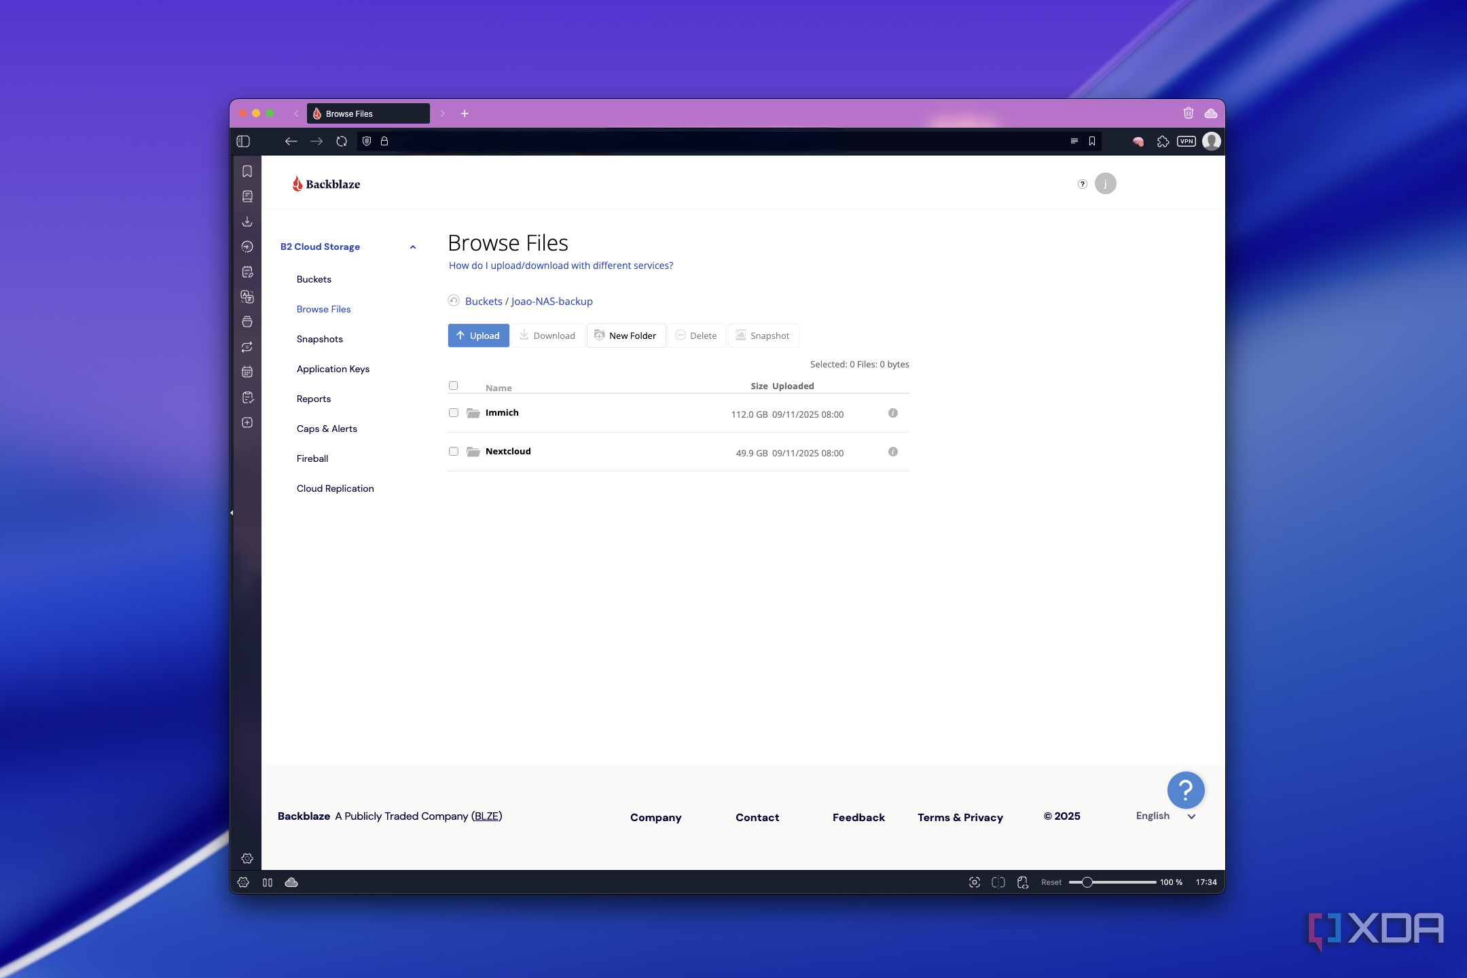Show info for the Nextcloud folder
This screenshot has height=978, width=1467.
893,452
